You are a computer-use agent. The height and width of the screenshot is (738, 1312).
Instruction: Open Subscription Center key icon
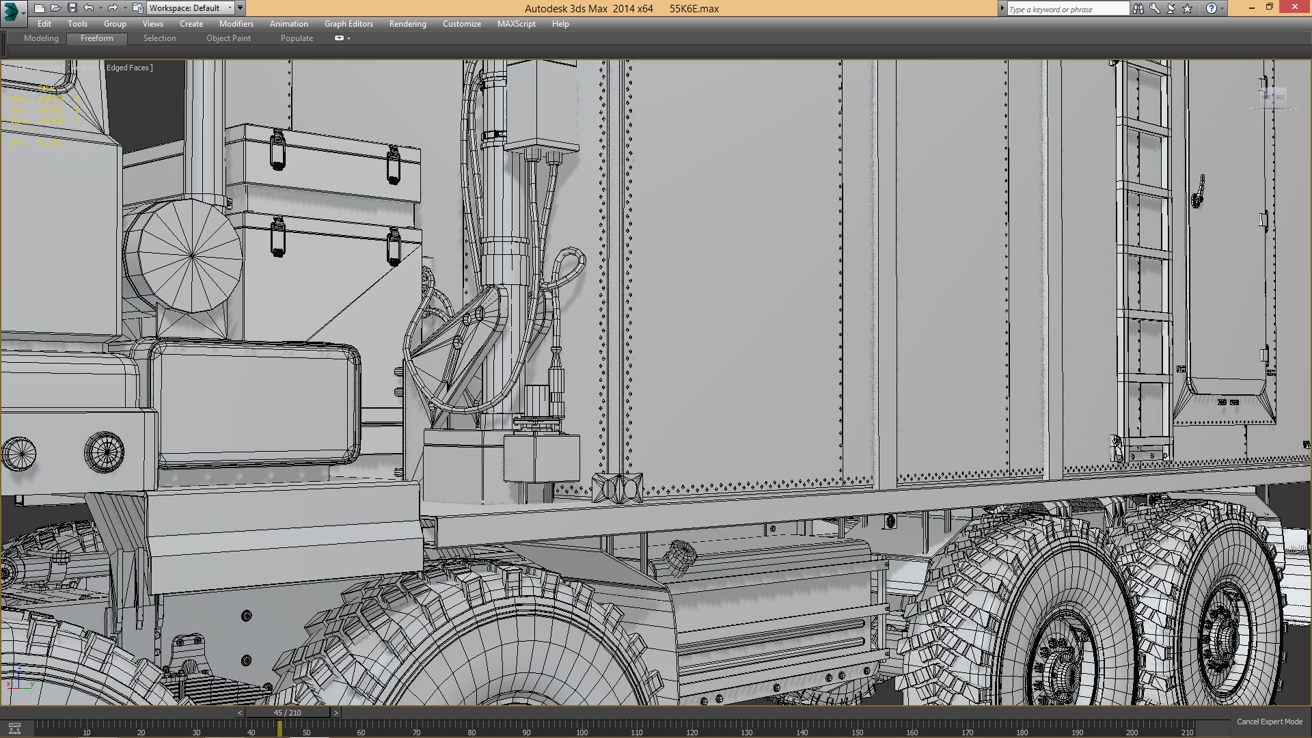pyautogui.click(x=1154, y=8)
